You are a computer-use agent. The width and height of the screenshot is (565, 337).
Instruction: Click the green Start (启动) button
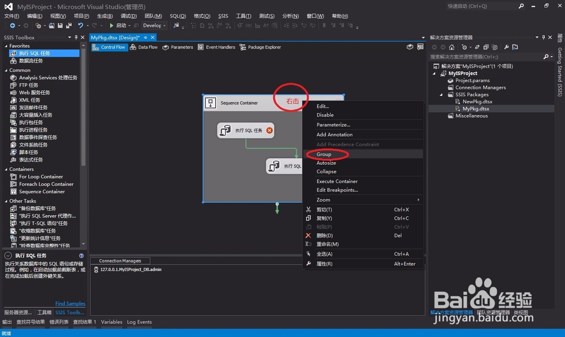click(x=118, y=25)
